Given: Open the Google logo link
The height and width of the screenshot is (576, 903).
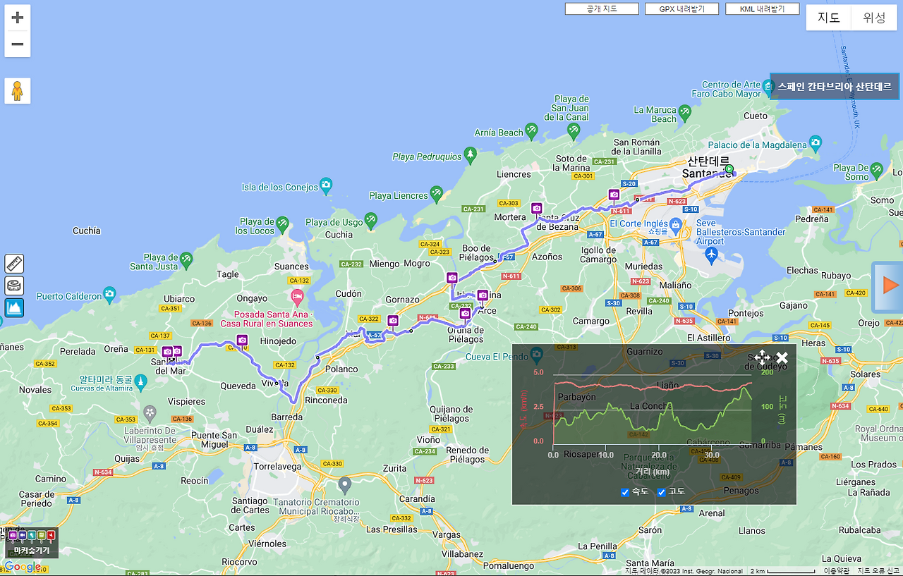Looking at the screenshot, I should tap(23, 567).
